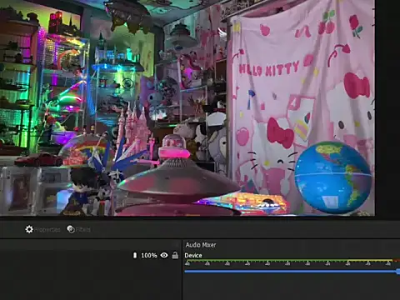The width and height of the screenshot is (400, 300).
Task: Click the Hello Kitty banner text in preview
Action: pyautogui.click(x=269, y=69)
